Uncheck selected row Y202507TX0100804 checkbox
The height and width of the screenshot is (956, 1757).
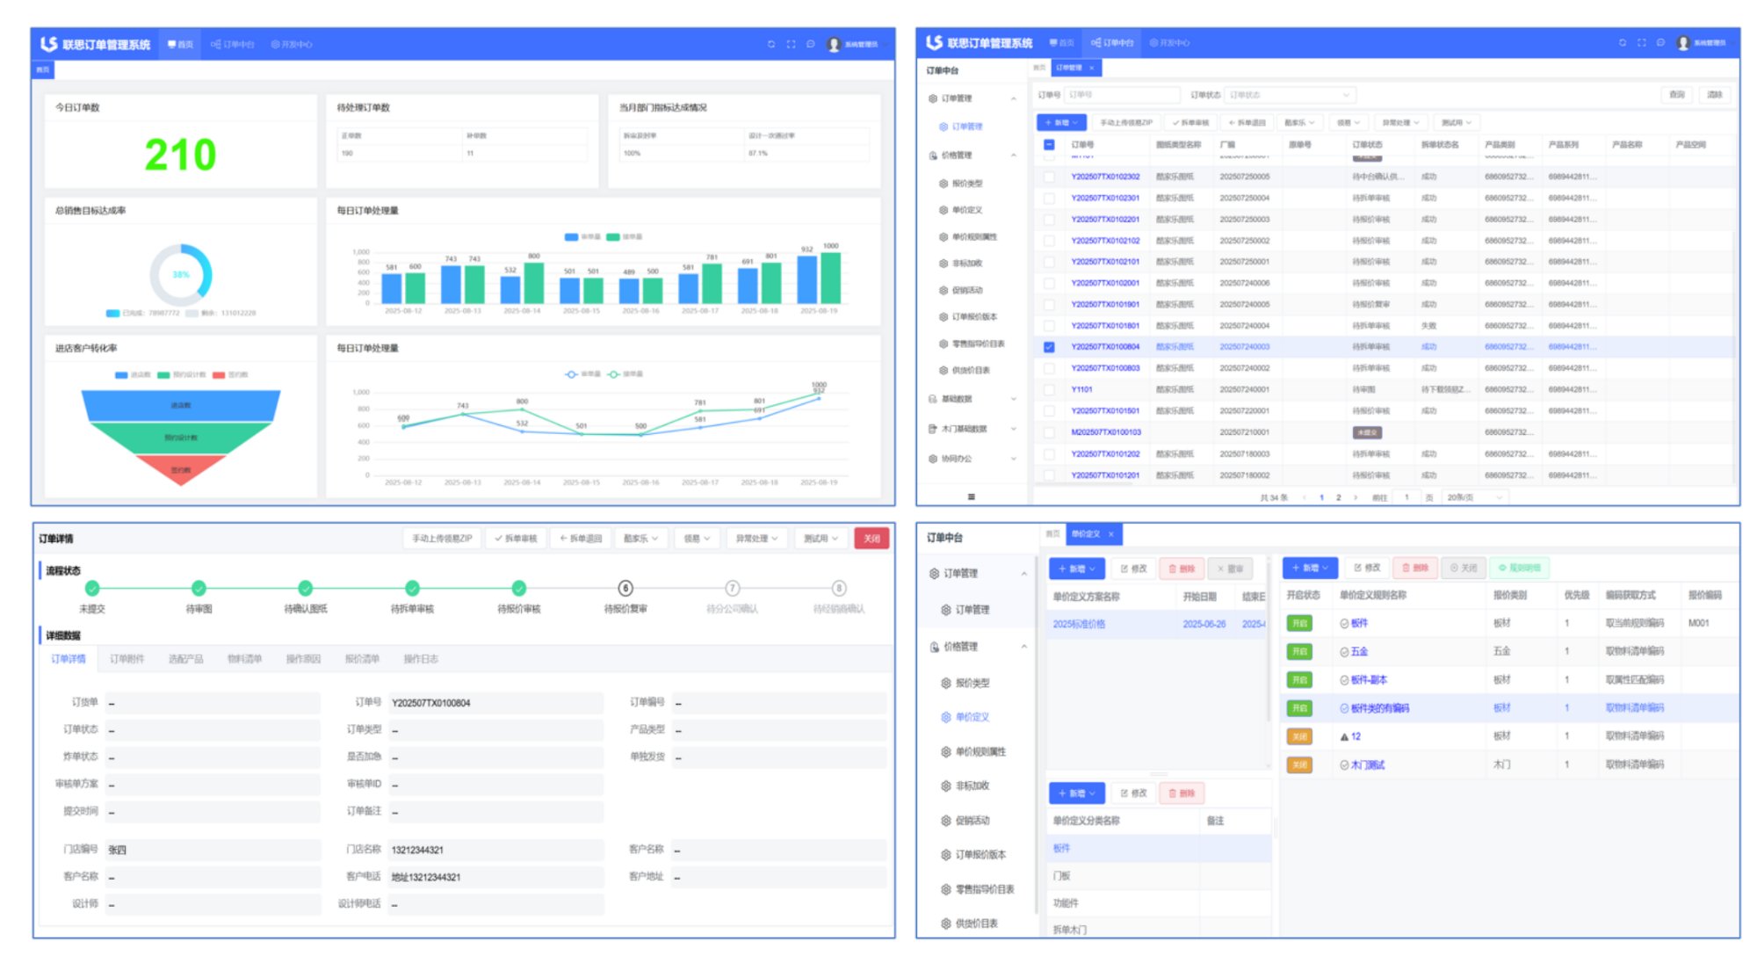click(x=1049, y=347)
